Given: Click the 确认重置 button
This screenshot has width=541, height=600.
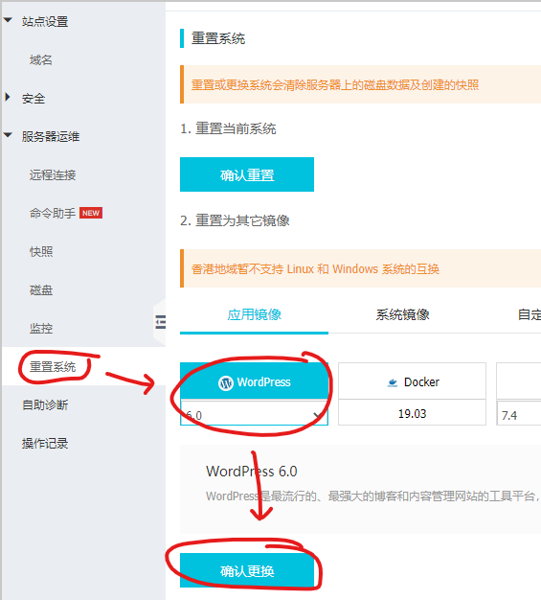Looking at the screenshot, I should [247, 174].
